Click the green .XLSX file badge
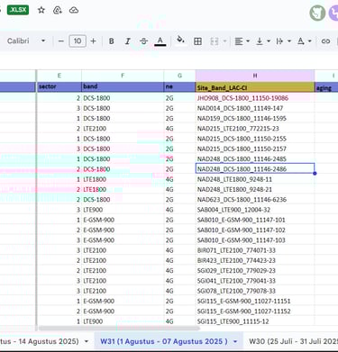Viewport: 338px width, 352px height. pos(18,10)
